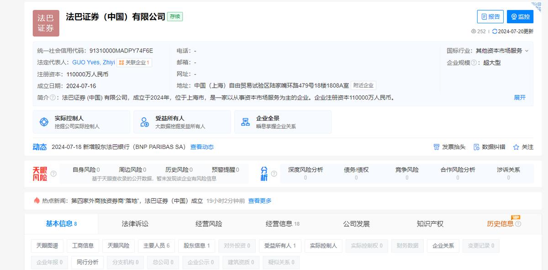Expand the company intro with 展开
Screen dimensions: 548x270
click(x=520, y=97)
